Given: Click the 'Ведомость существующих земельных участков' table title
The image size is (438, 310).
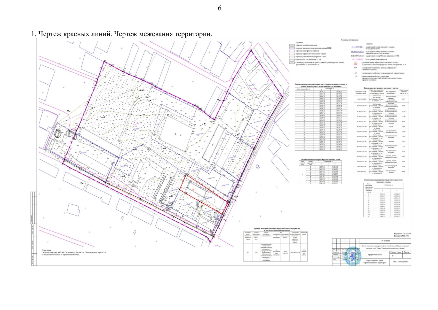Looking at the screenshot, I should pos(381,88).
